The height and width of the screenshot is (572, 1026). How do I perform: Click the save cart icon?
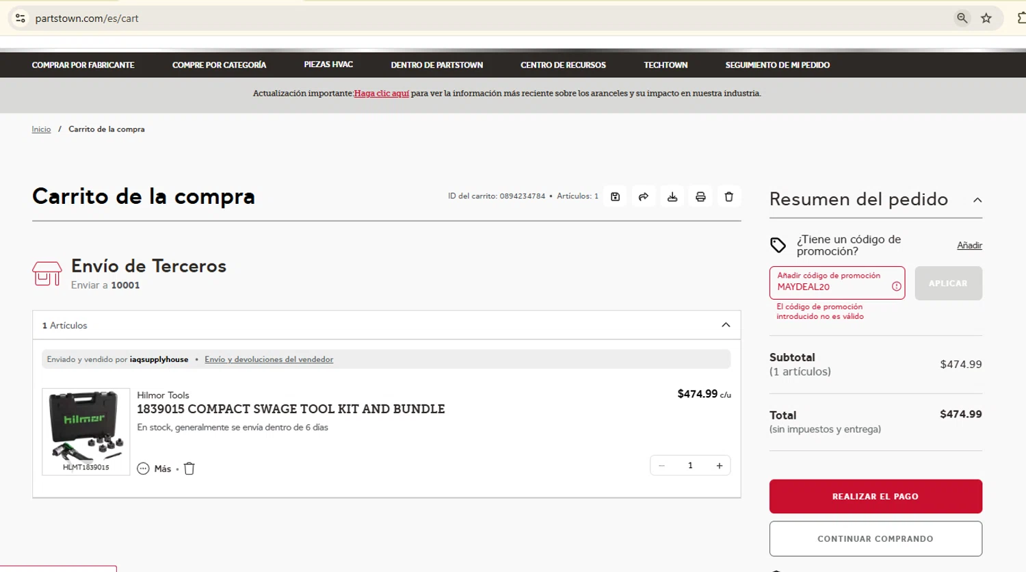(x=615, y=197)
